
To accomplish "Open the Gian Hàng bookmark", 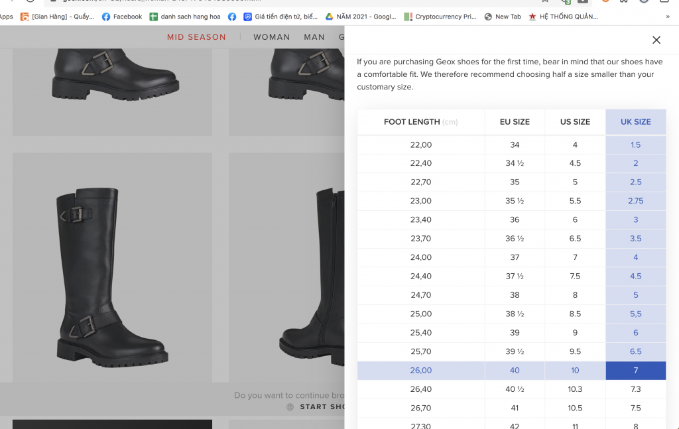I will click(x=57, y=17).
